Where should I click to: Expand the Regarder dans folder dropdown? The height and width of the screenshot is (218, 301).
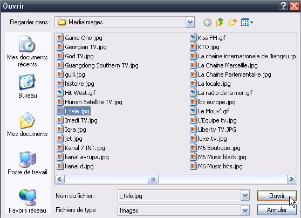point(190,22)
